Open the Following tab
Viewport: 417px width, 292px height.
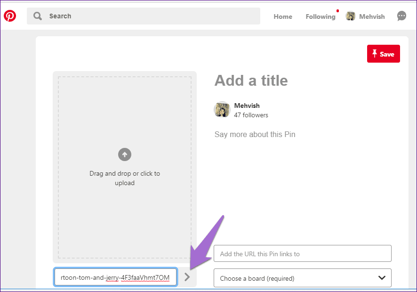point(321,16)
